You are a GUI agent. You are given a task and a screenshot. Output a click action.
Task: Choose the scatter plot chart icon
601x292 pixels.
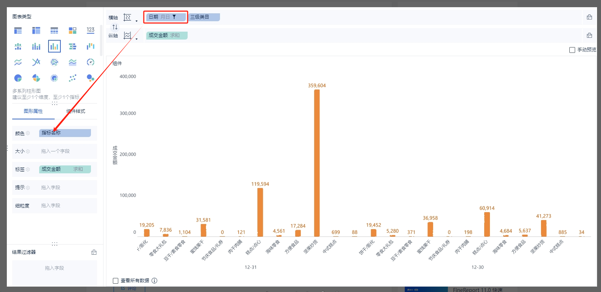pos(73,78)
